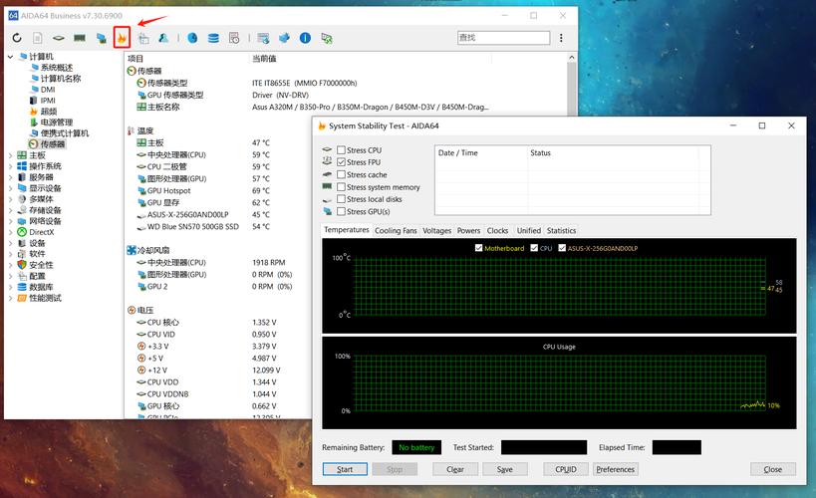This screenshot has width=816, height=498.
Task: Collapse the 计算机 computer tree node
Action: [x=9, y=57]
